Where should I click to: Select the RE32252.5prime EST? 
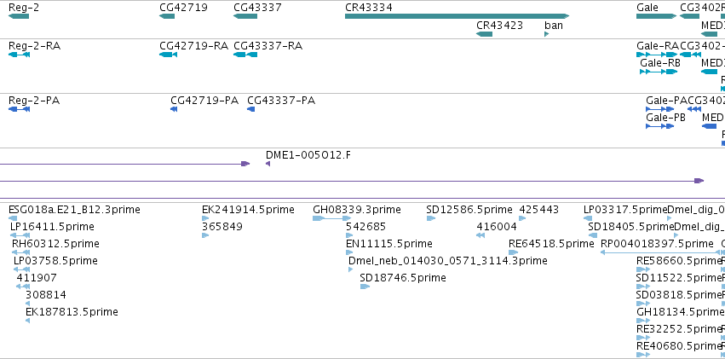click(643, 338)
